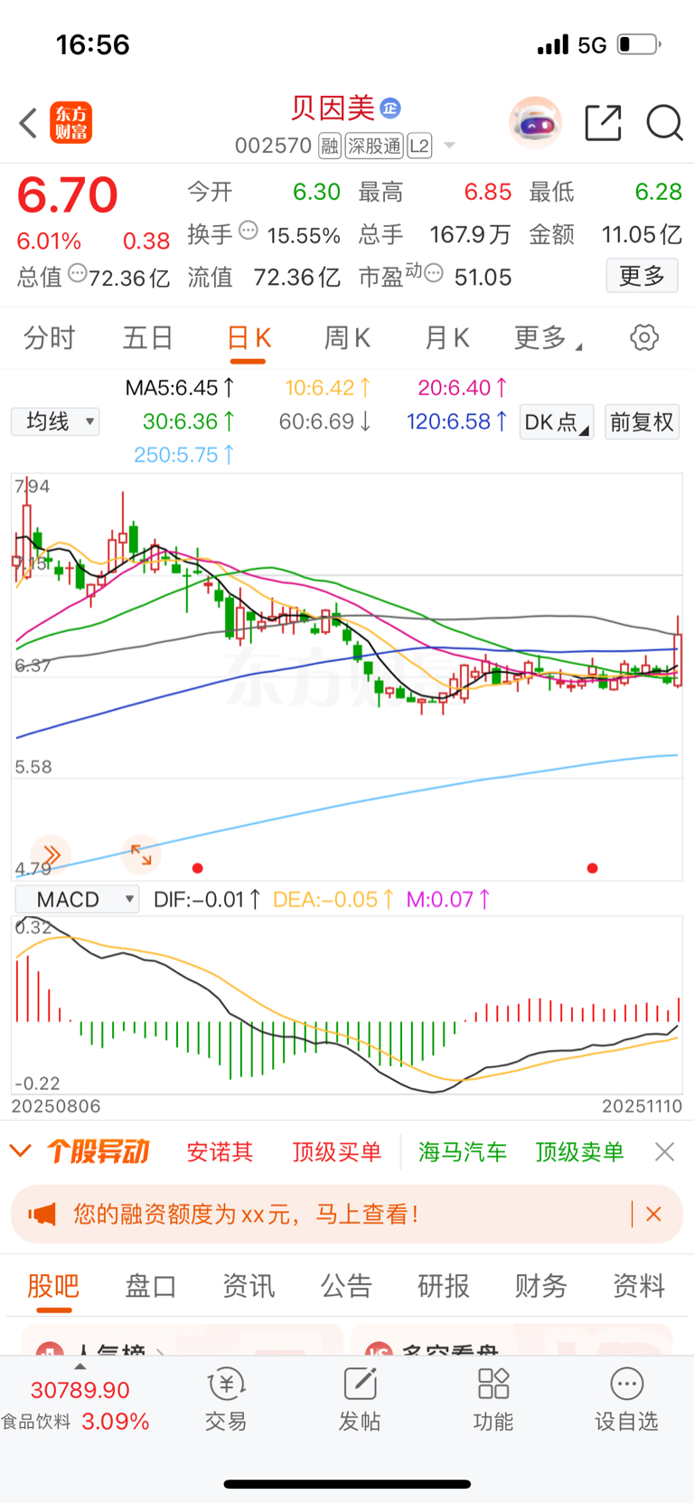Image resolution: width=694 pixels, height=1504 pixels.
Task: Switch to the 研报 tab
Action: tap(444, 1286)
